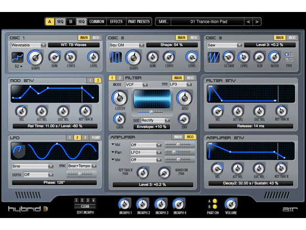Click the OSC 1 wavetable waveform icon
Viewport: 306px width, 230px height.
coord(18,57)
